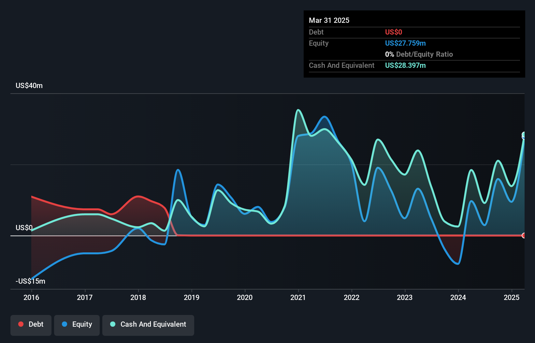Click the US$40m gridline label on the y-axis
Screen dimensions: 535x343
pos(29,85)
